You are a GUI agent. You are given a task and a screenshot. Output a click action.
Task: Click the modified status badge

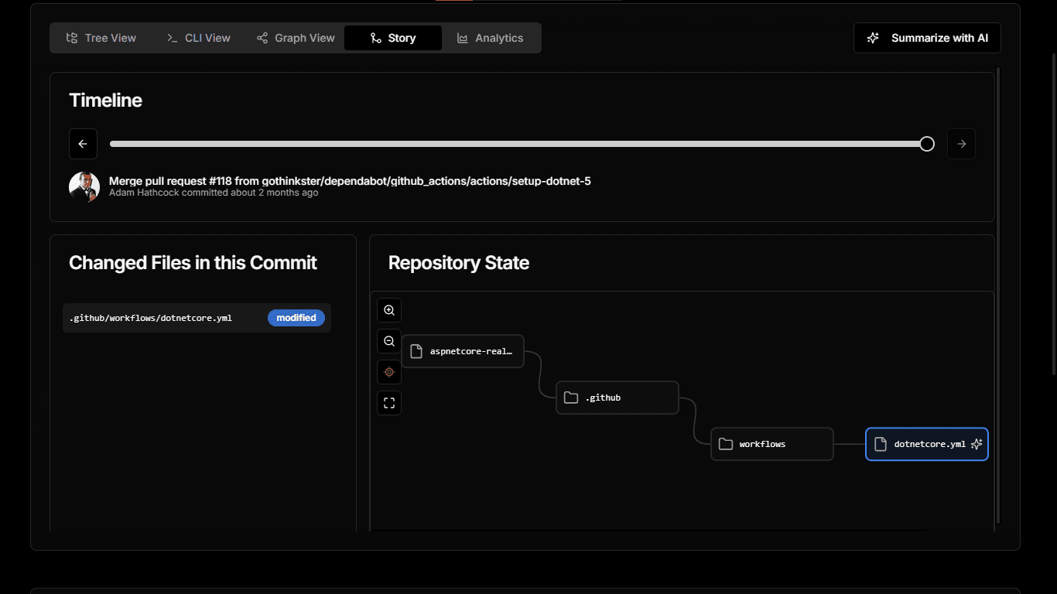[296, 318]
